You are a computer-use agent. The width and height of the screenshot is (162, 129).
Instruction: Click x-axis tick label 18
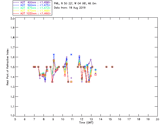tap(138, 119)
